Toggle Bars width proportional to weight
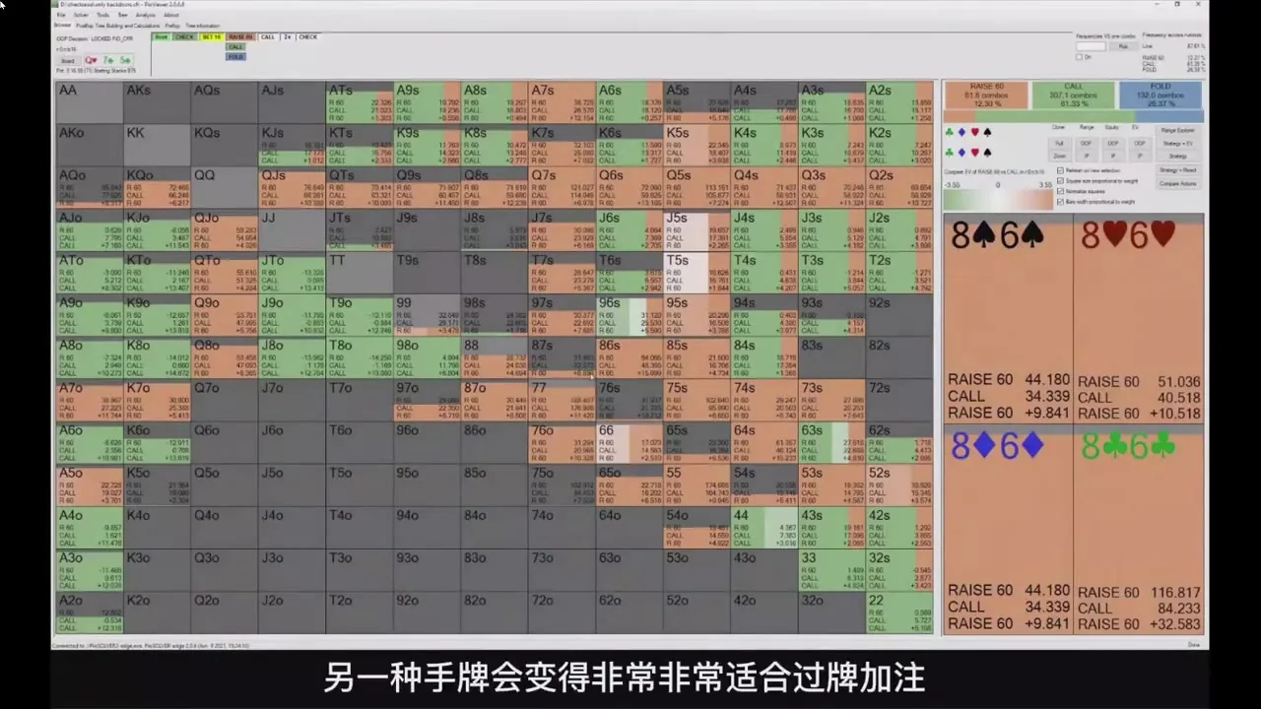Image resolution: width=1261 pixels, height=709 pixels. [1060, 201]
